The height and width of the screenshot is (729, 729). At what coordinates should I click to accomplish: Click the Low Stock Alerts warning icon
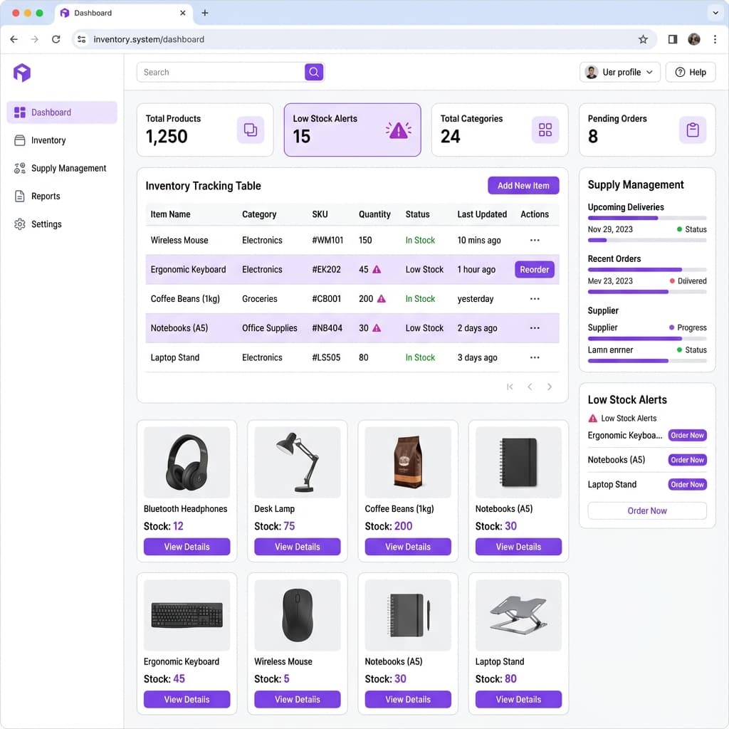(x=398, y=130)
